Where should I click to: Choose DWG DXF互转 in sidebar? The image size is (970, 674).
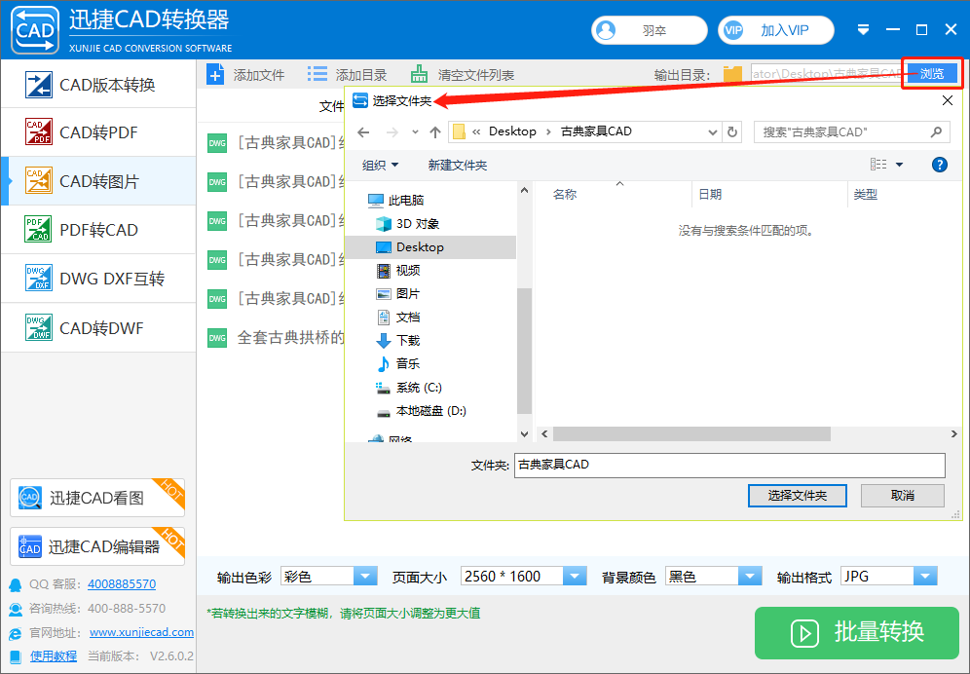(98, 279)
